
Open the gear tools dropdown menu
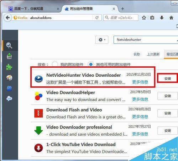pyautogui.click(x=102, y=40)
